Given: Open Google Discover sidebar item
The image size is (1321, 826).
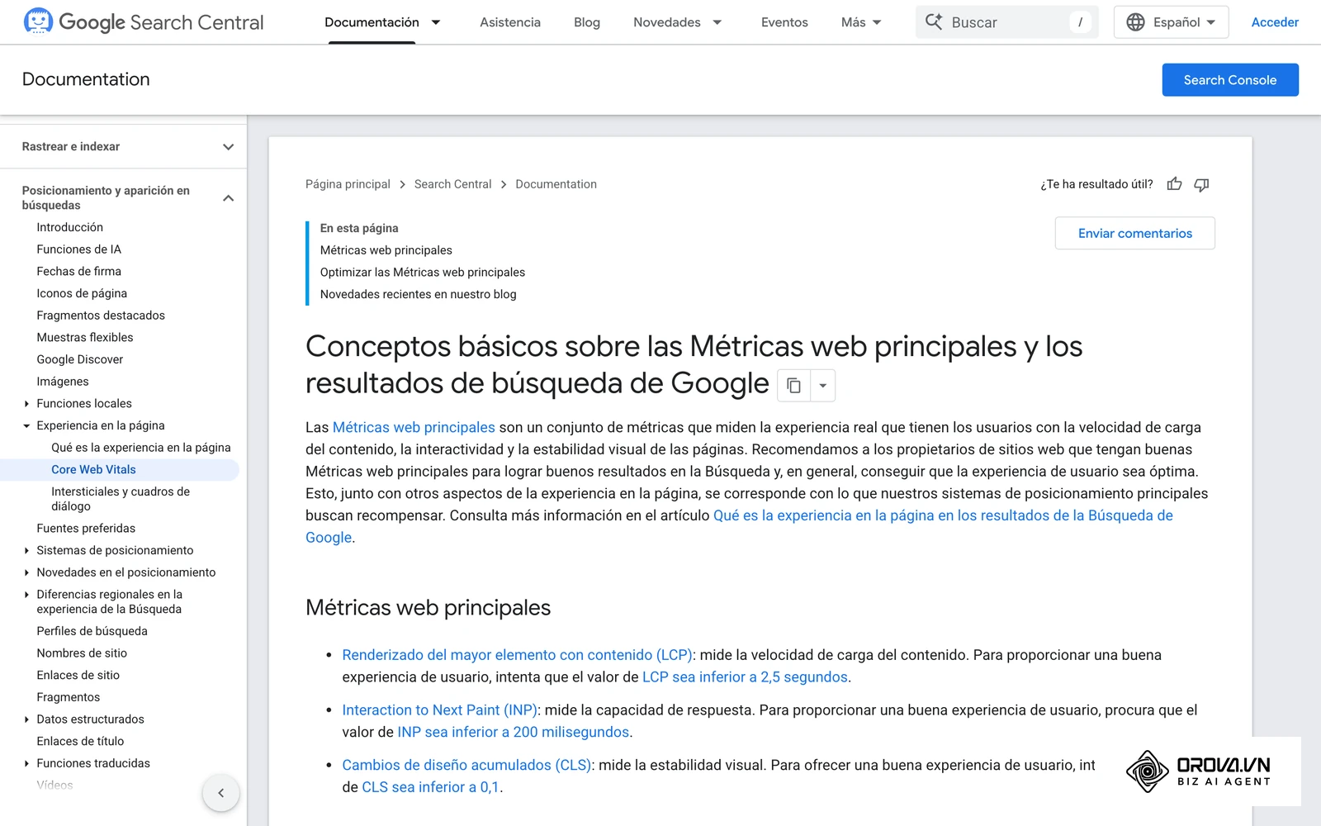Looking at the screenshot, I should (80, 360).
